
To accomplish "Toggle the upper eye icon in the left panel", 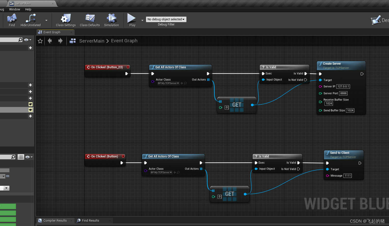I will click(x=30, y=104).
